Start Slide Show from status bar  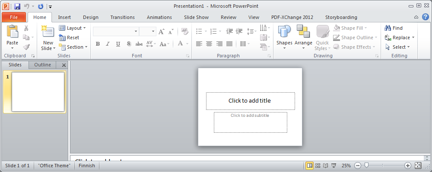tap(334, 166)
